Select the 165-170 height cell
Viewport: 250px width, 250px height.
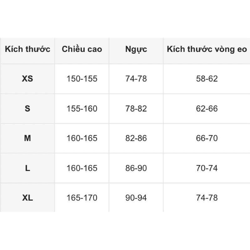coord(82,198)
